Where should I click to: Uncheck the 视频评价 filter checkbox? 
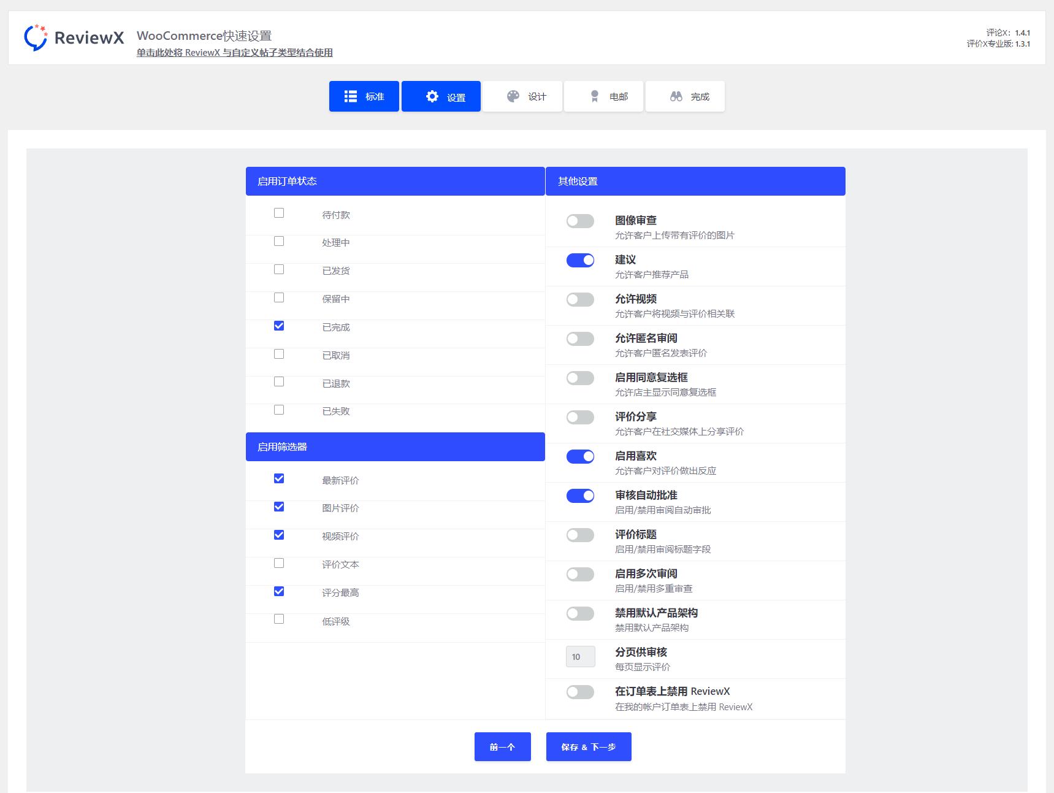tap(279, 535)
